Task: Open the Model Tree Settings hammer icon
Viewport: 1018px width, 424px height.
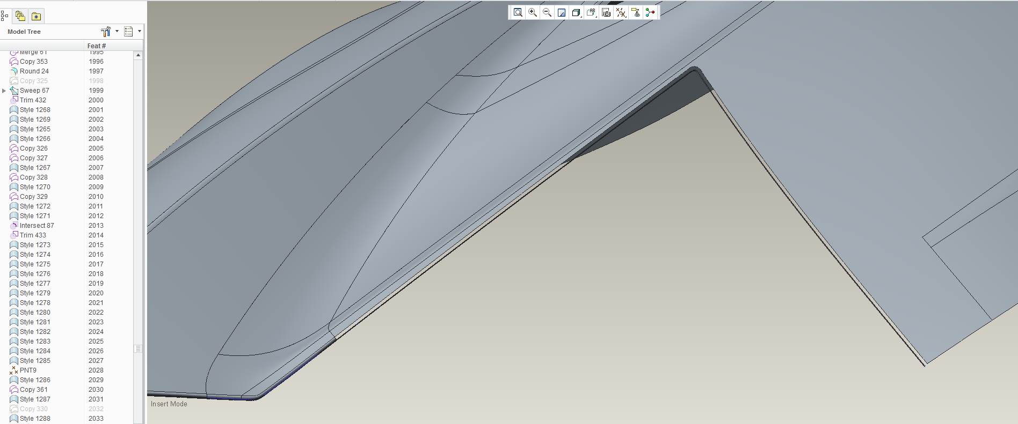Action: (x=106, y=32)
